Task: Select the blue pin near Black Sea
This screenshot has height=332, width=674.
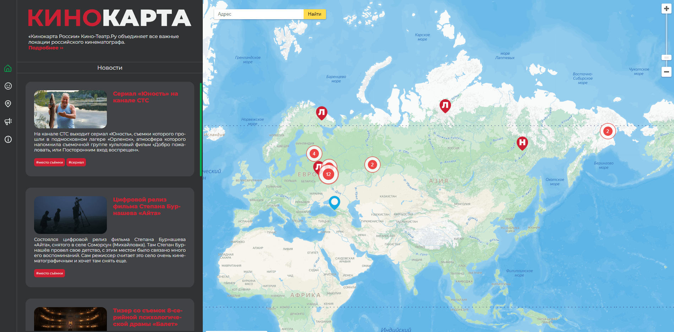Action: coord(335,203)
